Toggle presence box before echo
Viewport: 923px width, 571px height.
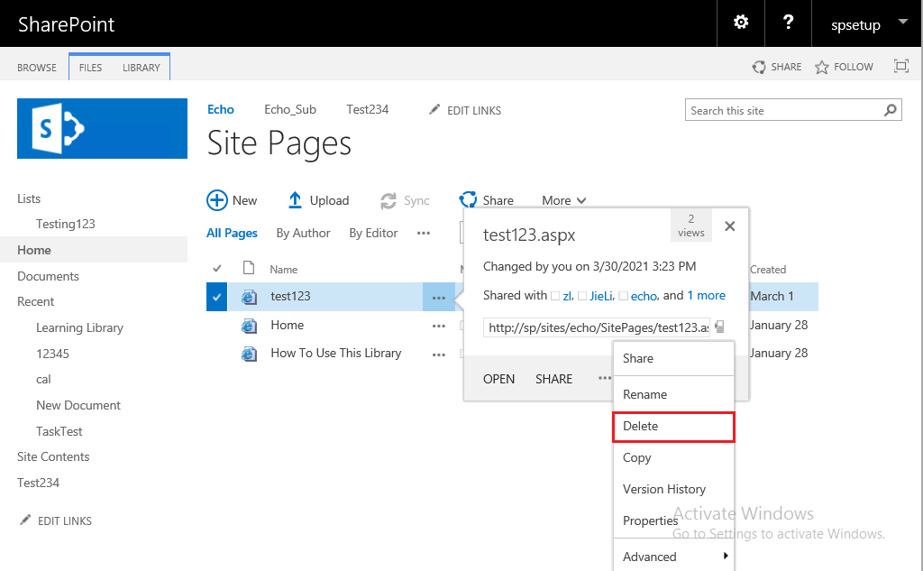point(624,296)
